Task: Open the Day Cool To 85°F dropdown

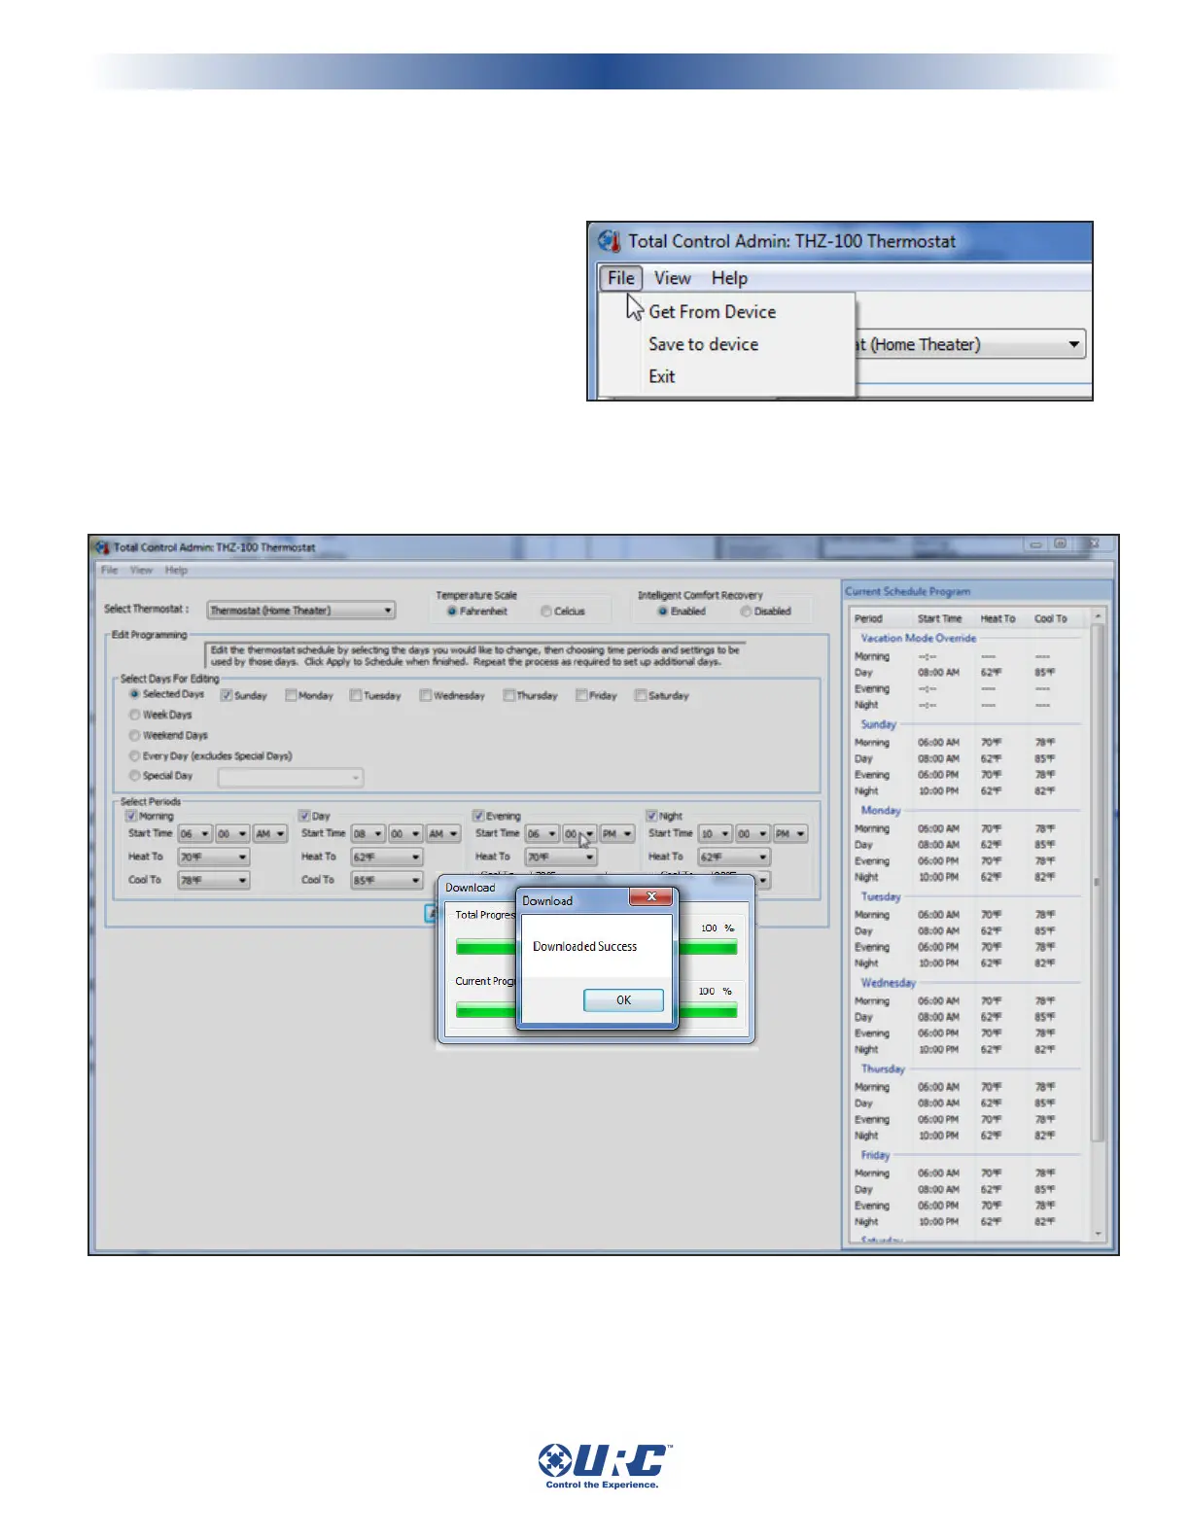Action: tap(387, 881)
